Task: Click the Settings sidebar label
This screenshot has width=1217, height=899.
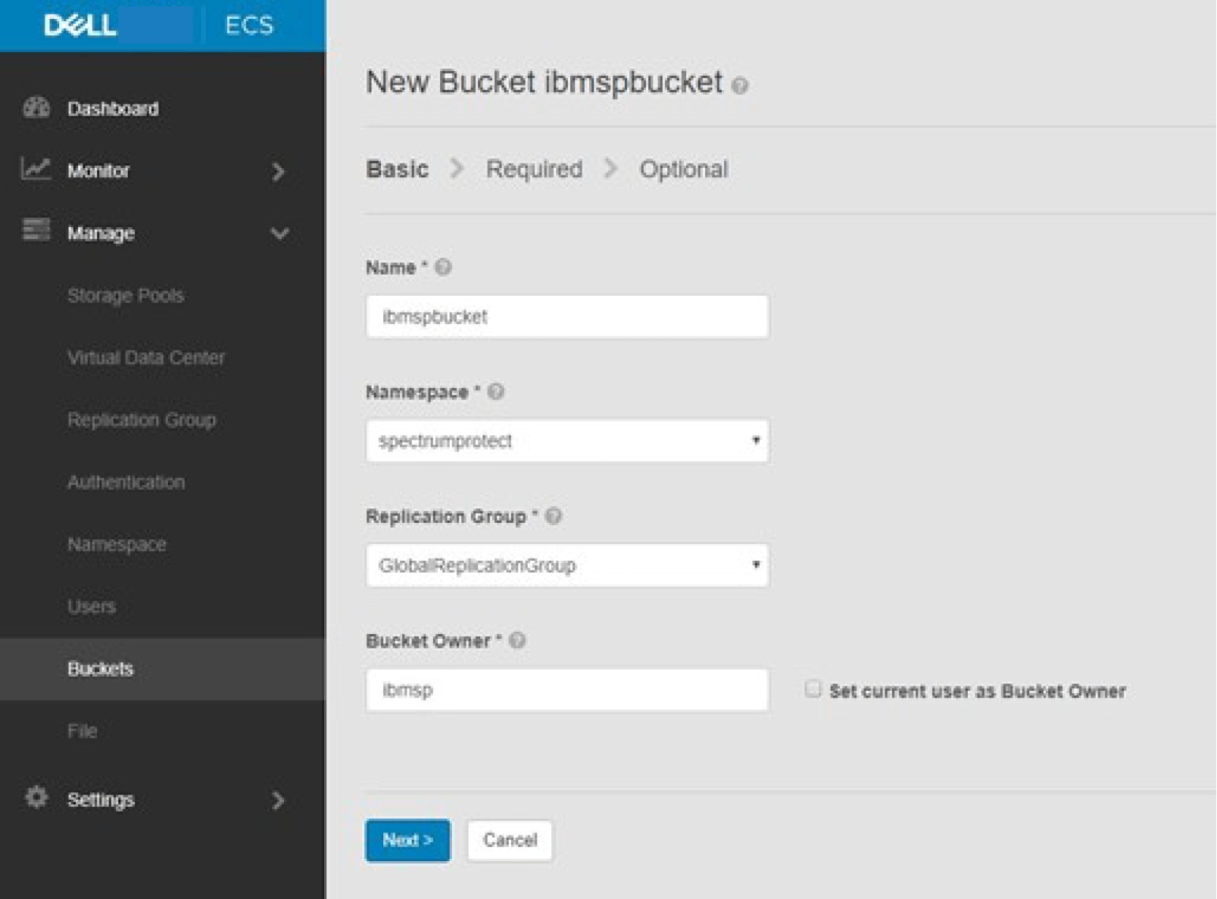Action: [101, 800]
